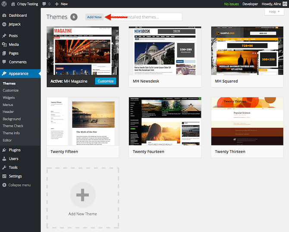Click the large plus icon for new theme
289x232 pixels.
pyautogui.click(x=82, y=195)
